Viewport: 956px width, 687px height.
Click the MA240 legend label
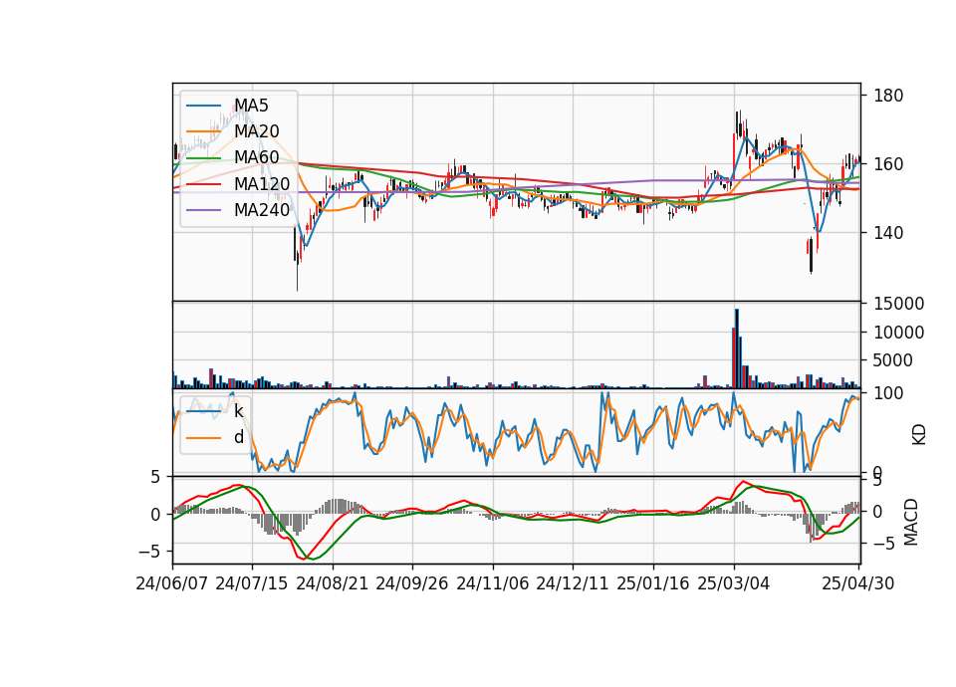tap(262, 210)
